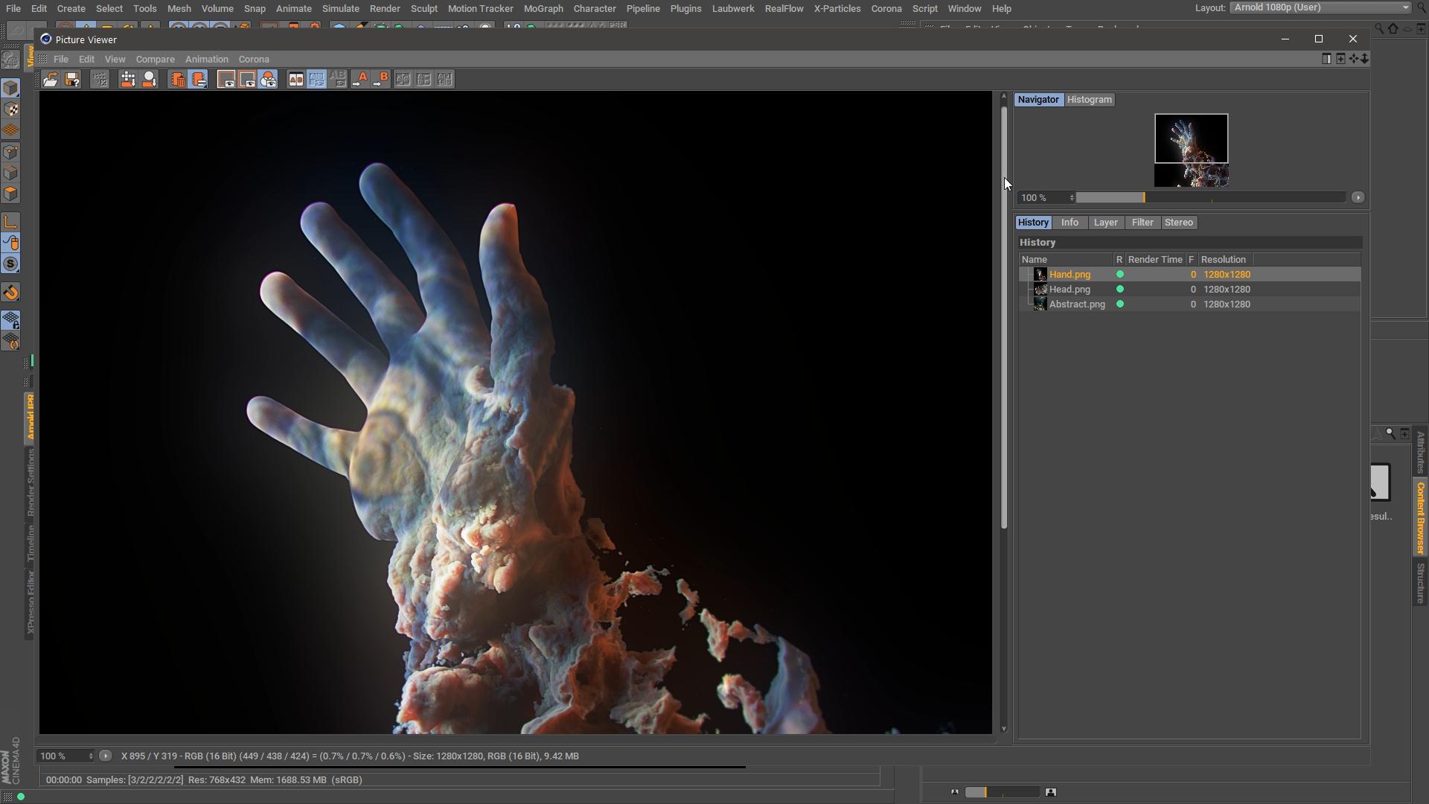Click the Open file folder icon

51,80
